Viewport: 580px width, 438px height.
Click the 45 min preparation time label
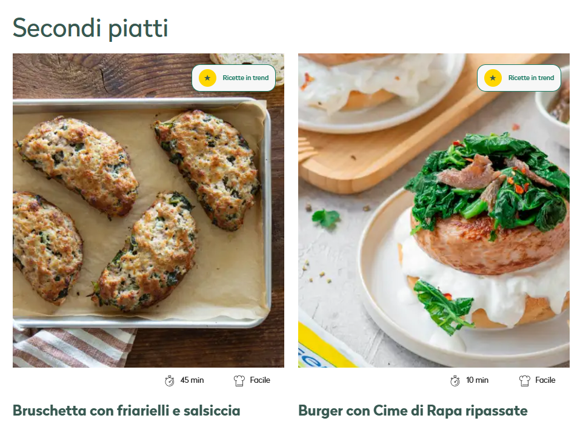192,380
